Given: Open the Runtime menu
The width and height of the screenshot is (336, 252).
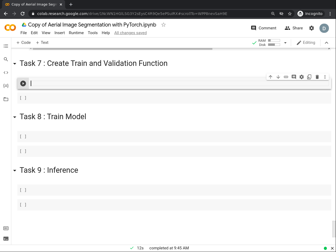Looking at the screenshot, I should tap(76, 33).
